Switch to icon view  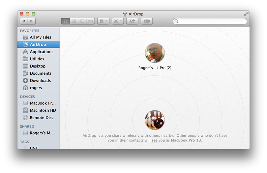click(65, 21)
